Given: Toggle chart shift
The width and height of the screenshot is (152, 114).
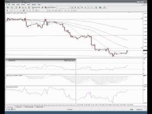Looking at the screenshot, I should (92, 7).
